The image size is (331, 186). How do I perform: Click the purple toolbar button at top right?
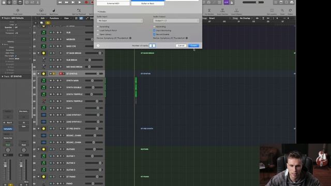click(x=226, y=2)
